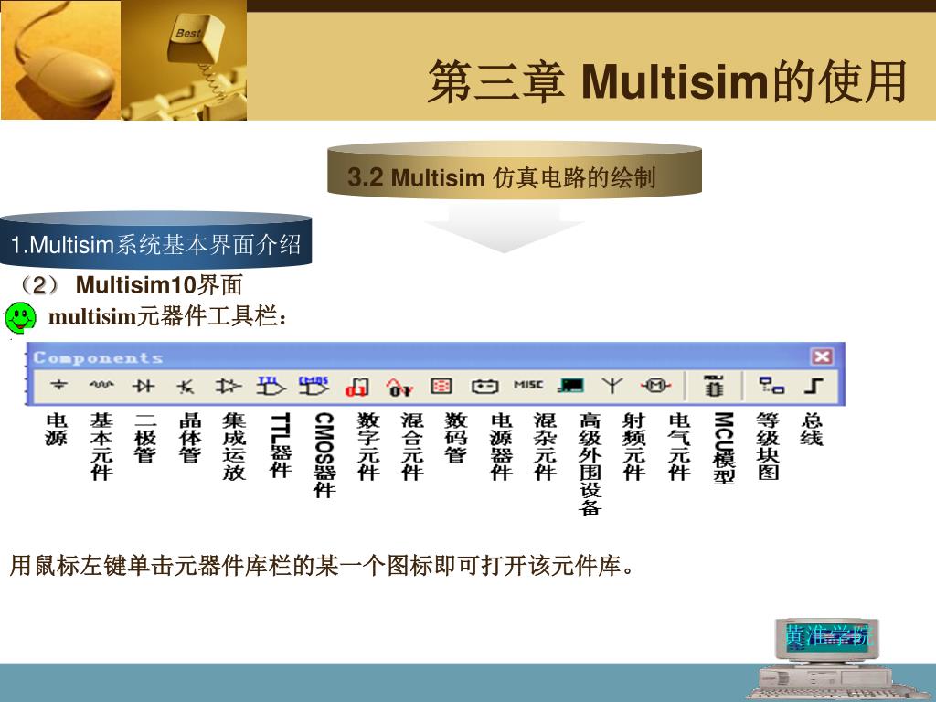This screenshot has width=936, height=702.
Task: Click the label 高级外围设备
Action: coord(590,463)
